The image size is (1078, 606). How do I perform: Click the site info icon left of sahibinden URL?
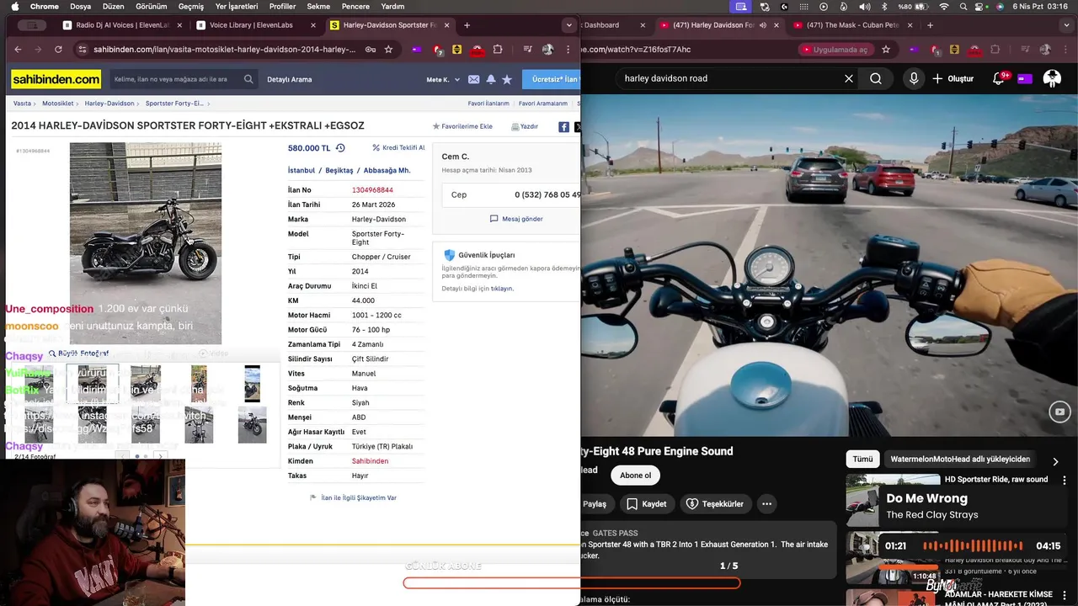pos(82,50)
